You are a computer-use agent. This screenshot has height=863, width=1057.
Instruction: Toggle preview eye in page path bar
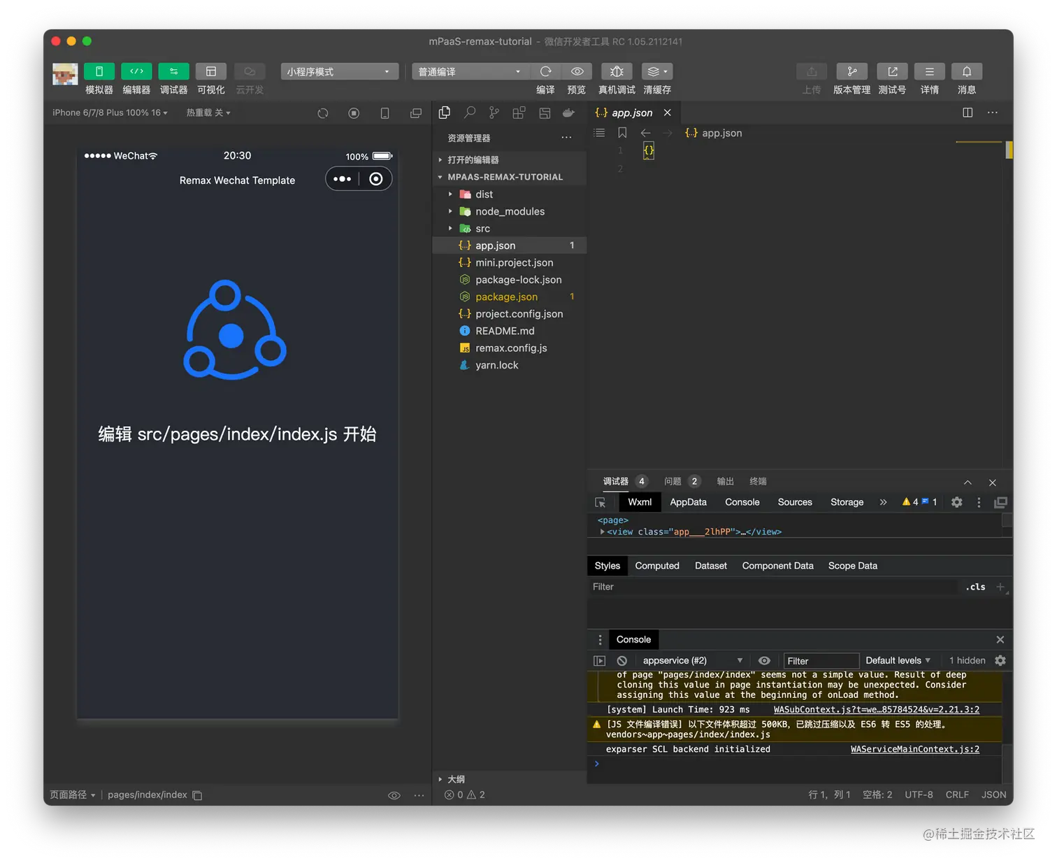click(394, 795)
